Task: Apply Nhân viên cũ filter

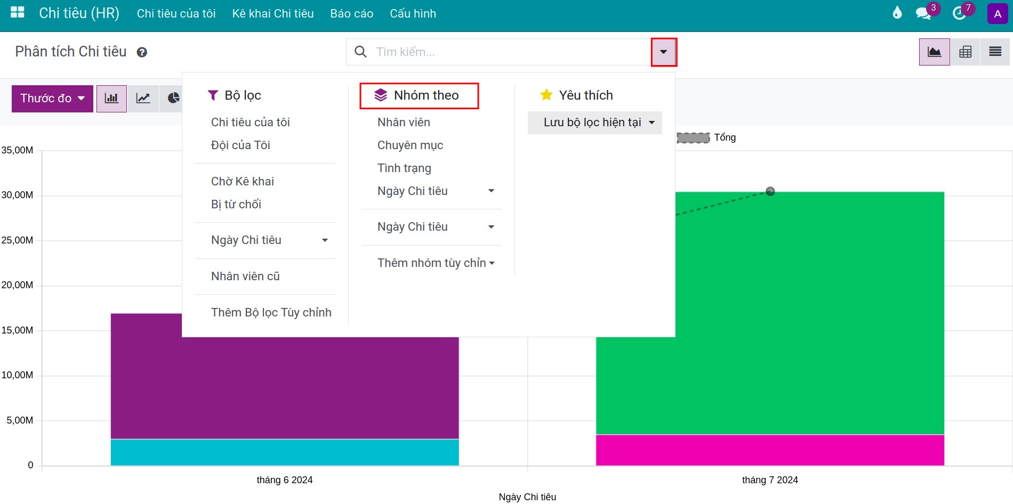Action: (x=245, y=277)
